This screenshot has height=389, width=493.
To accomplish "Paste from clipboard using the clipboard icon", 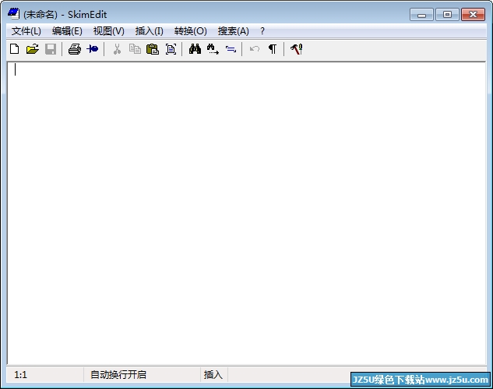I will click(x=153, y=49).
